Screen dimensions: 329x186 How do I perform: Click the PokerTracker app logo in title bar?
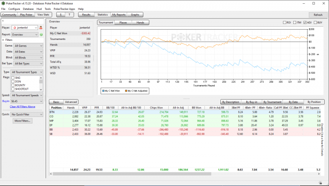pyautogui.click(x=3, y=3)
